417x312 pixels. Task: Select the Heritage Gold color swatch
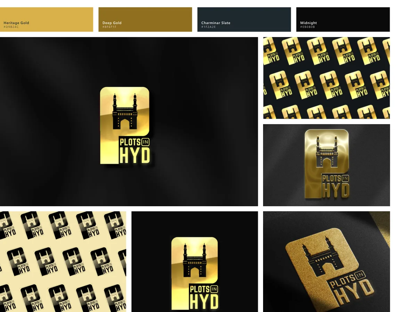[x=47, y=19]
